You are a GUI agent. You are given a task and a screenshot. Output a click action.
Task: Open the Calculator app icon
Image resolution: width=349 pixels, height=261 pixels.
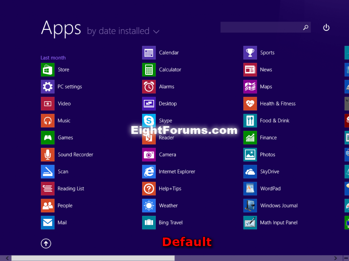click(x=149, y=70)
